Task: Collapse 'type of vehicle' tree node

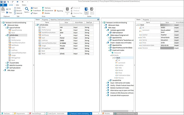Action: 6,28
